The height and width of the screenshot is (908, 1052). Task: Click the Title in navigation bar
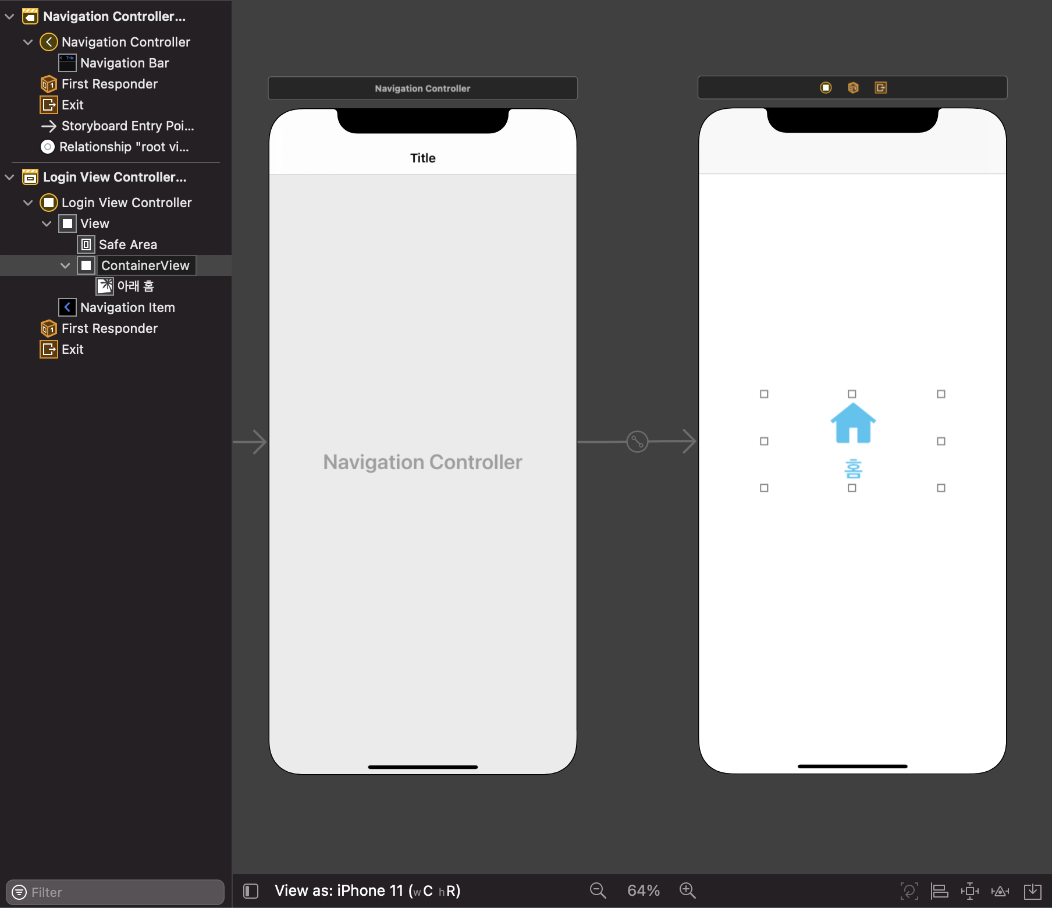click(x=423, y=158)
